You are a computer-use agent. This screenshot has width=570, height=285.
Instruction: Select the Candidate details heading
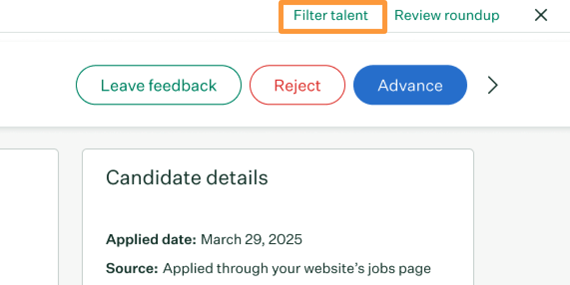click(187, 177)
